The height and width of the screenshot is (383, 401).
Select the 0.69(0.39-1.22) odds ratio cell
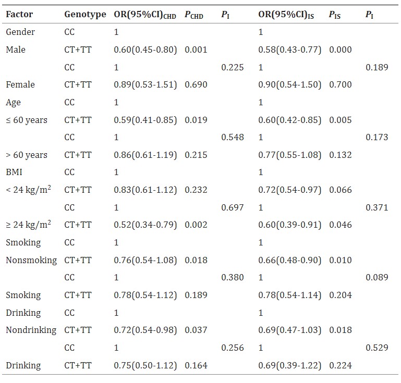click(x=290, y=365)
